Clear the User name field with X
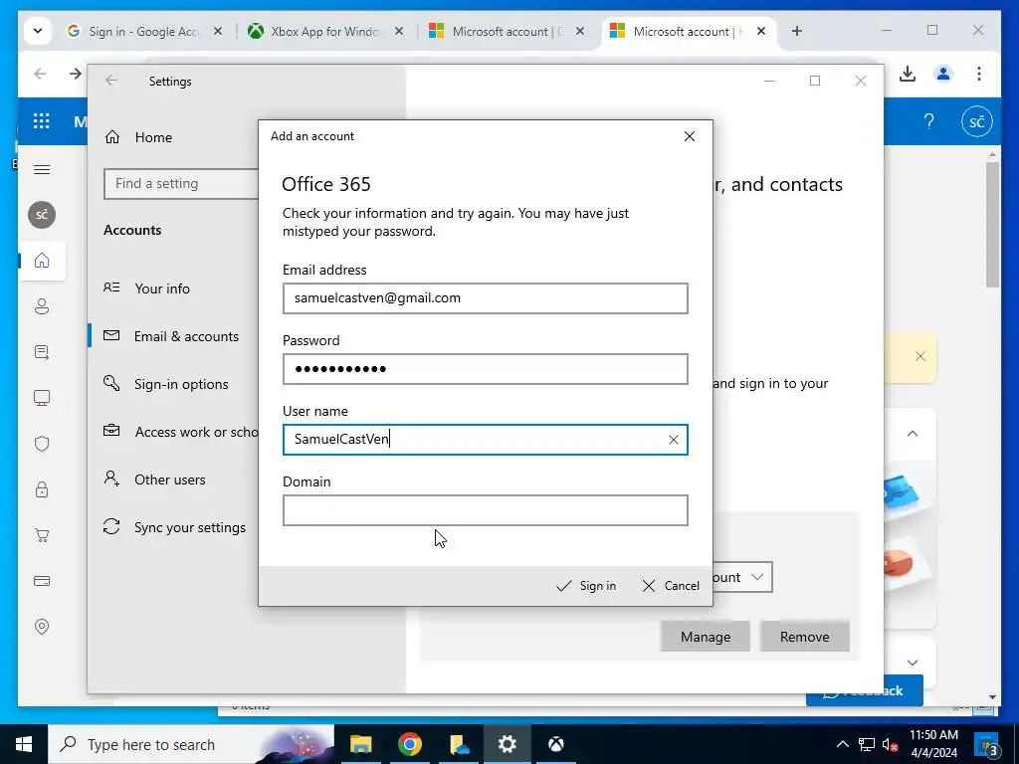 coord(674,440)
